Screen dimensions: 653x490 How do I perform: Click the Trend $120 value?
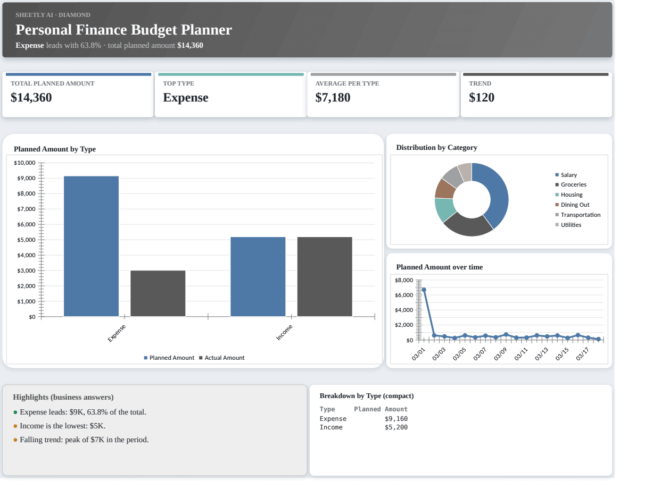[x=482, y=98]
